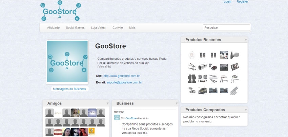
Task: Open the wiper blades product thumbnail
Action: (192, 67)
